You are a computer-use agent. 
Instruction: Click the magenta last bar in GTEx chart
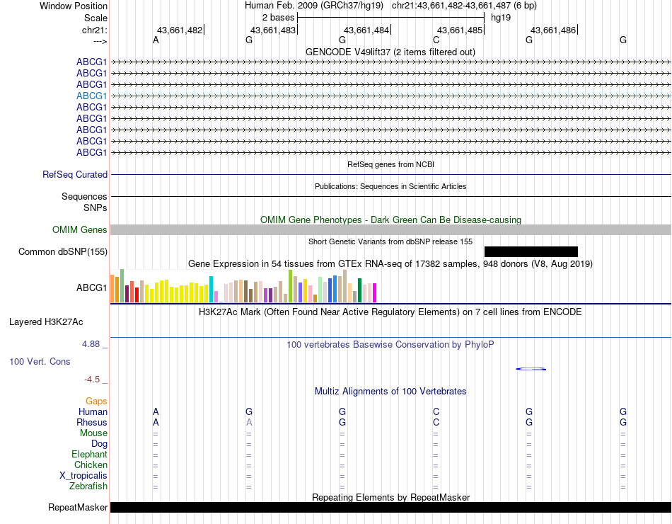[375, 292]
